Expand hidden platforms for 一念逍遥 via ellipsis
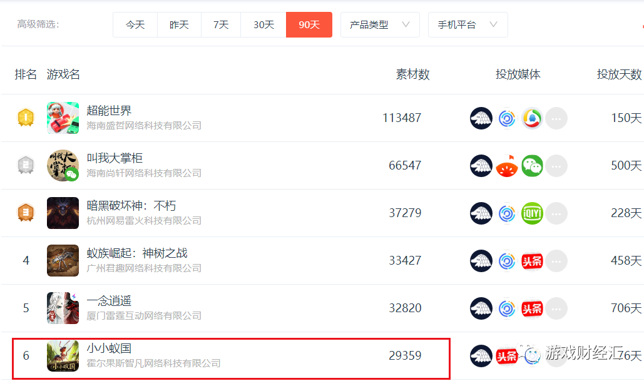This screenshot has height=381, width=644. pos(556,308)
